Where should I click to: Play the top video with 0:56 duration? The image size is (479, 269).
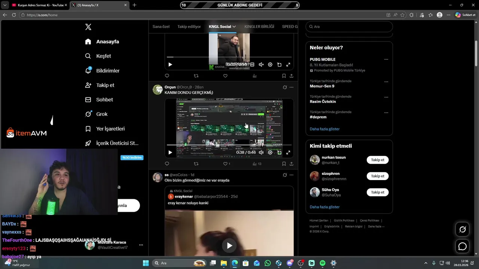pos(170,65)
